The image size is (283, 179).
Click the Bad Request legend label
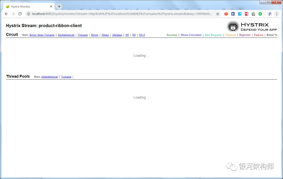click(x=213, y=35)
